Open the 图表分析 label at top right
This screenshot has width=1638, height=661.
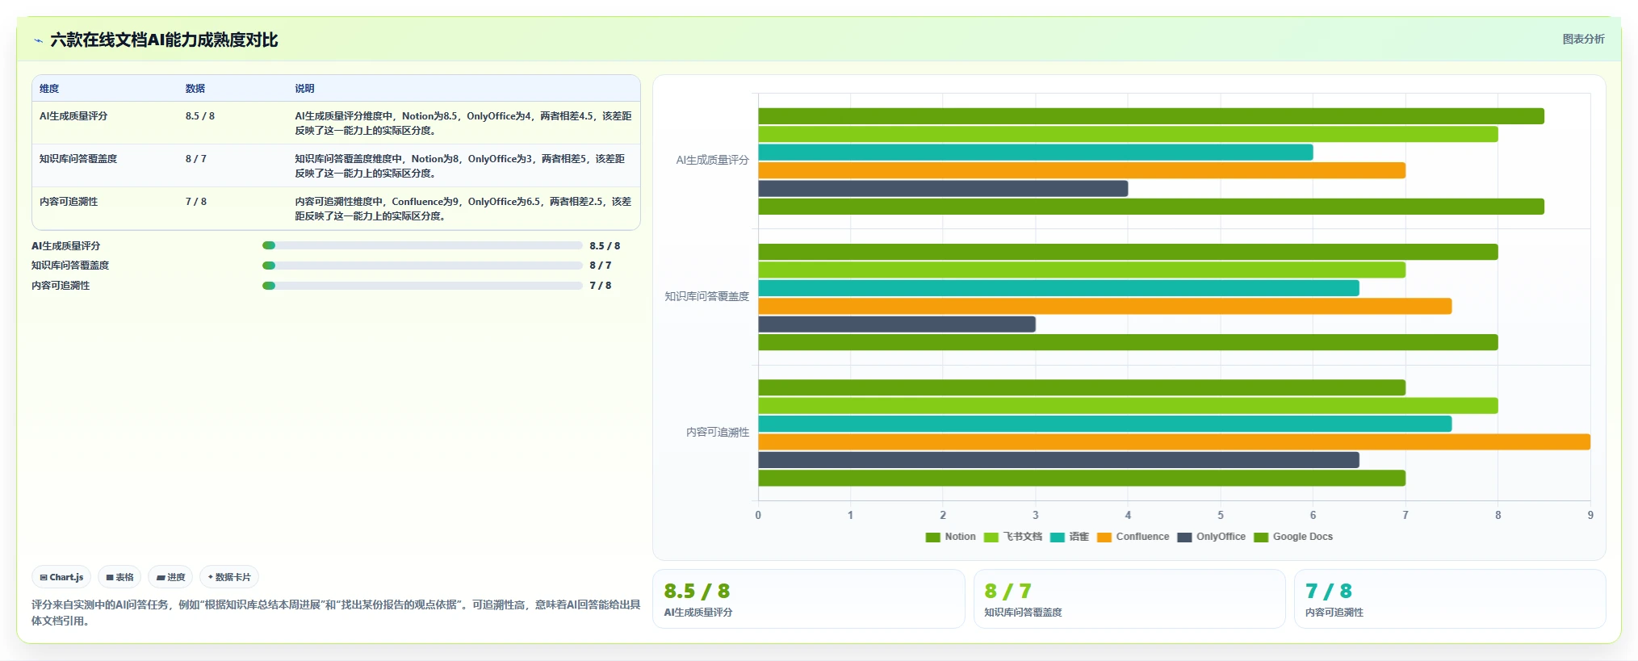[x=1583, y=39]
